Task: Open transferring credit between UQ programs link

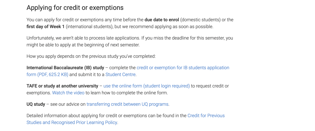Action: point(127,104)
